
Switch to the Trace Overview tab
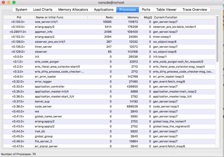pos(195,9)
